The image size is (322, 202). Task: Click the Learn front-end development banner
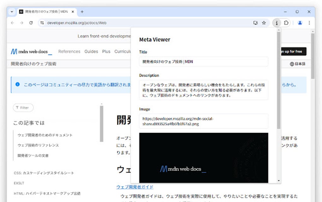pyautogui.click(x=104, y=36)
